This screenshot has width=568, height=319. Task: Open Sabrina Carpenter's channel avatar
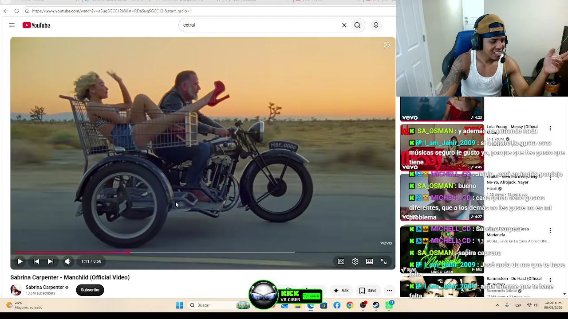tap(16, 290)
